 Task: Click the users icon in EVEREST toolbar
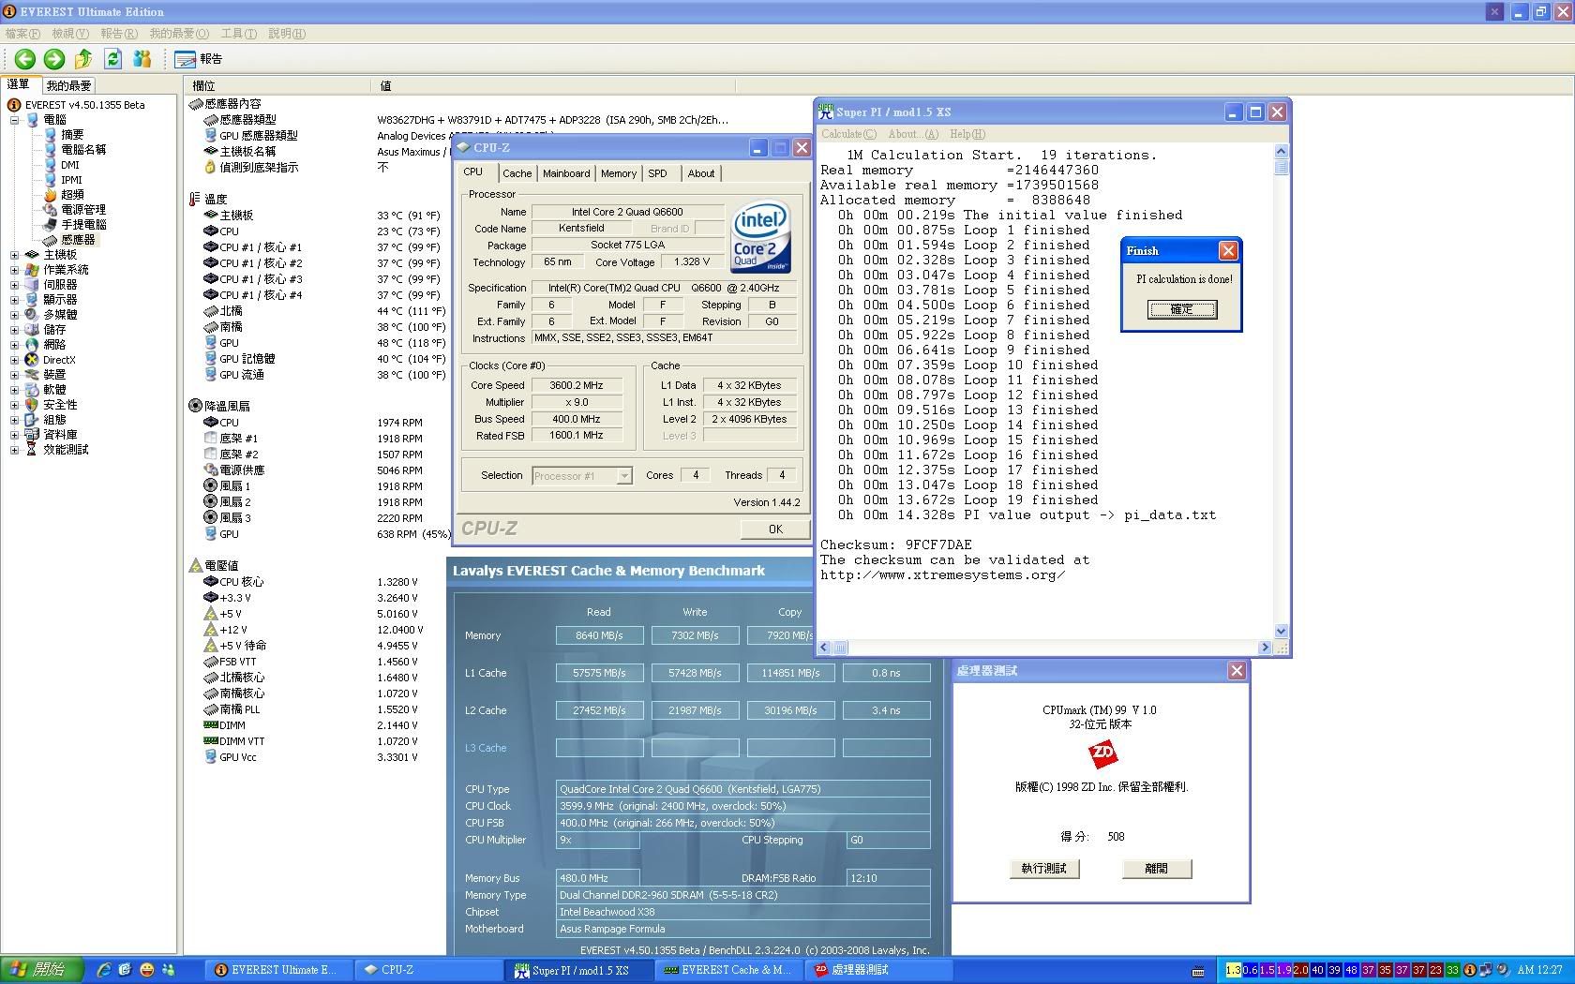click(142, 59)
